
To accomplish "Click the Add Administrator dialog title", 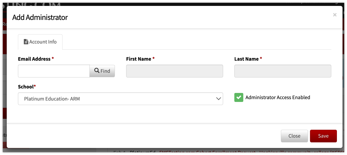I will 40,17.
